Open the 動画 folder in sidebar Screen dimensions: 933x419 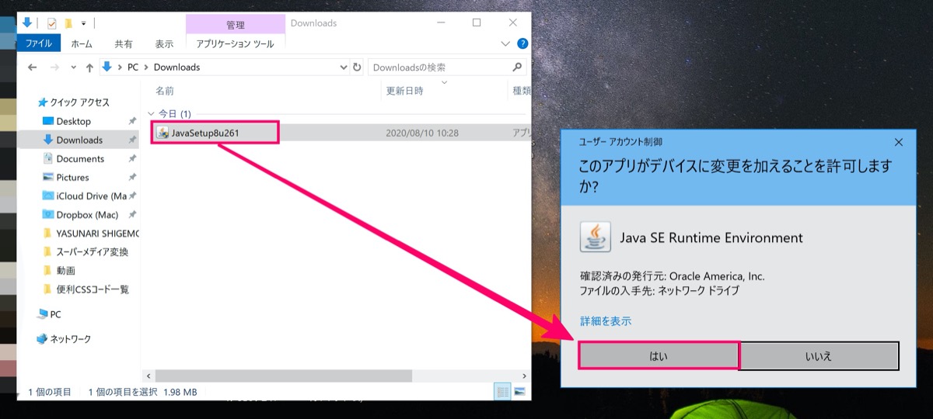click(x=65, y=270)
